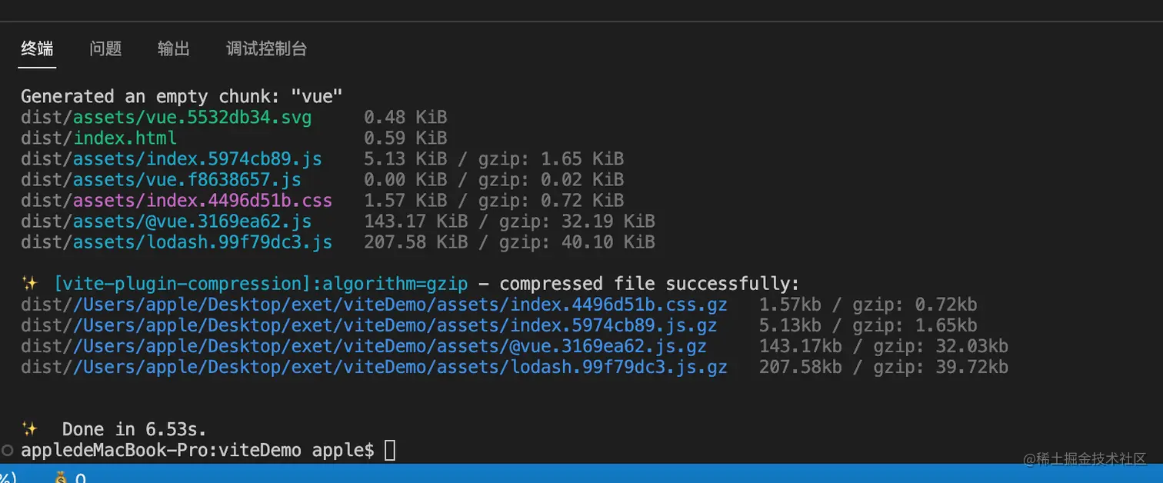Image resolution: width=1163 pixels, height=483 pixels.
Task: Click the sparkle icon before Done in 6.53s
Action: [29, 429]
